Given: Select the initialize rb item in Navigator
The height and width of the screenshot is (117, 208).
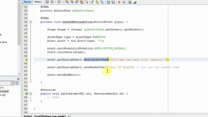Looking at the screenshot, I should point(3,95).
